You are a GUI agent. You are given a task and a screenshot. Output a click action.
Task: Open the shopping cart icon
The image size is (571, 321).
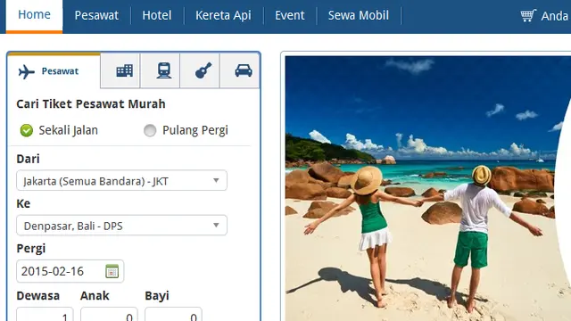point(528,15)
